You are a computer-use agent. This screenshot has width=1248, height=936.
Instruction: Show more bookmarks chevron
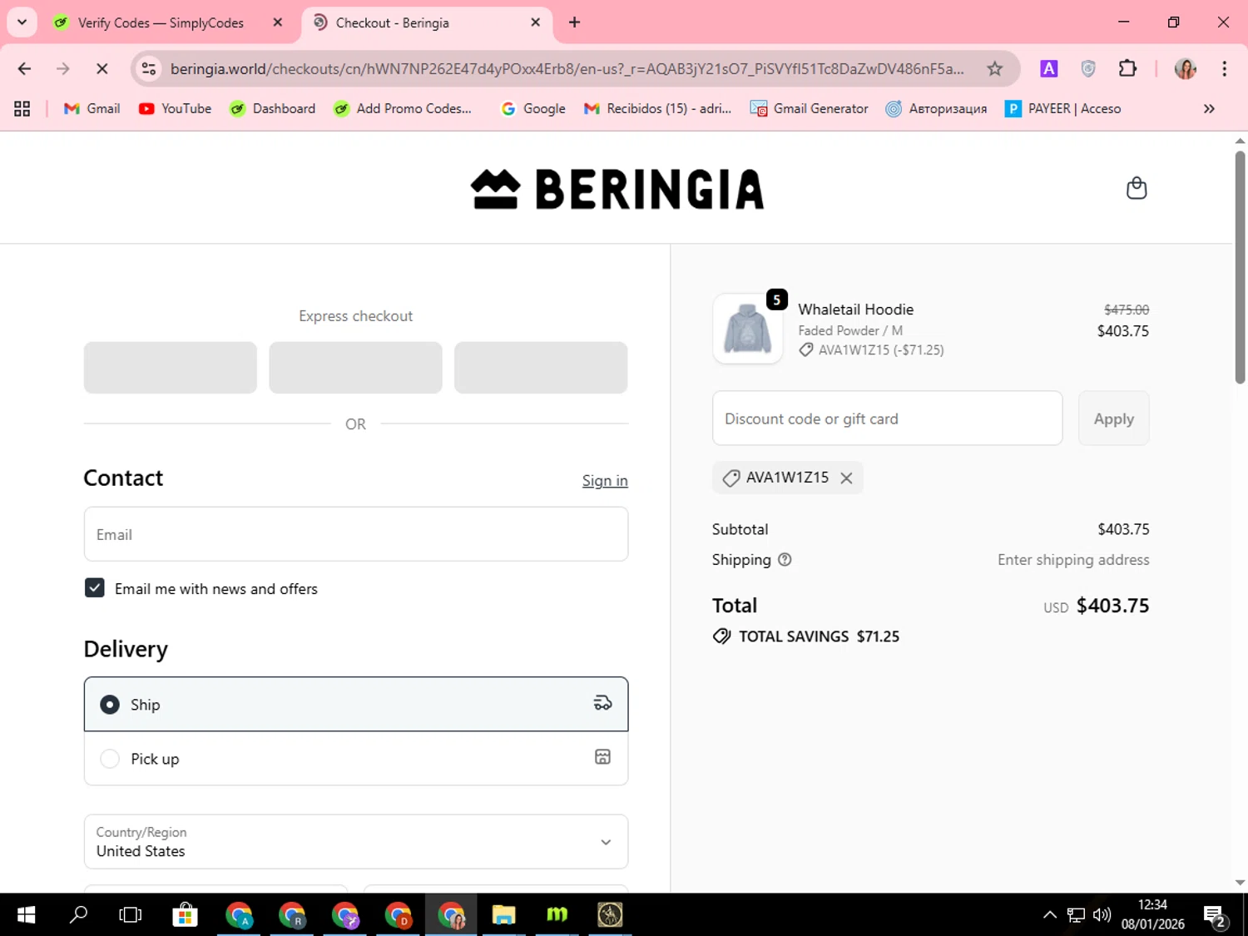tap(1209, 108)
